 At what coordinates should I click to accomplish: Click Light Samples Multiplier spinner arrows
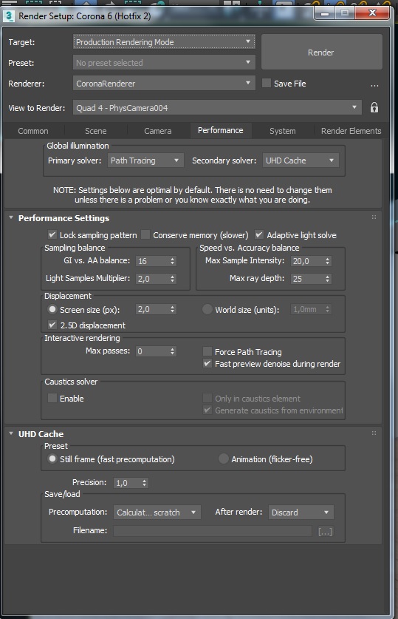[172, 279]
